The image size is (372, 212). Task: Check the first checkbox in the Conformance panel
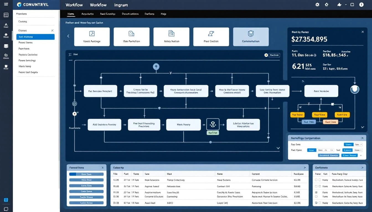(316, 180)
